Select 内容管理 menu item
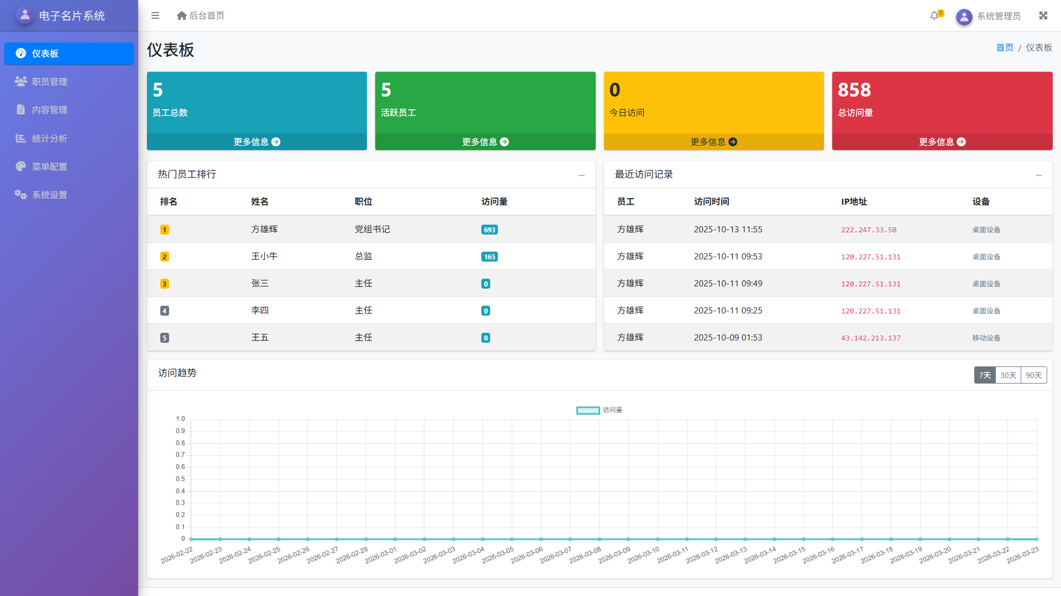Screen dimensions: 1061x596 pos(50,110)
